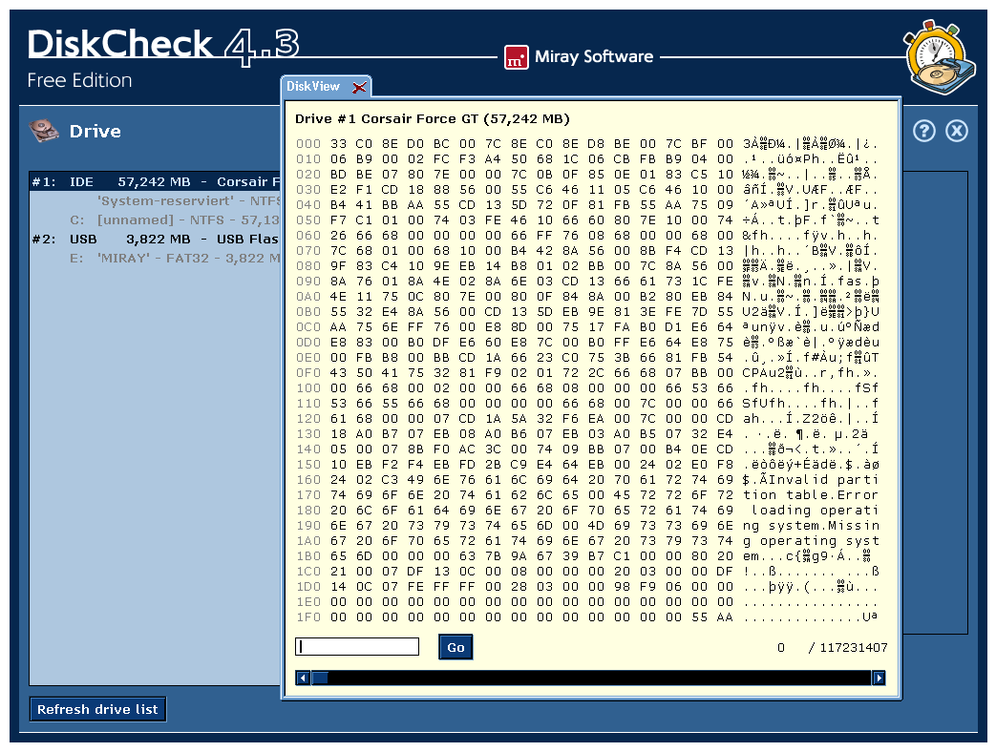Focus the sector number input field
Viewport: 996px width, 752px height.
click(357, 647)
